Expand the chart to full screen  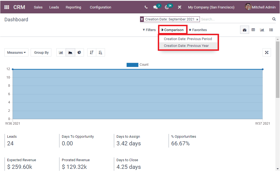pyautogui.click(x=267, y=52)
